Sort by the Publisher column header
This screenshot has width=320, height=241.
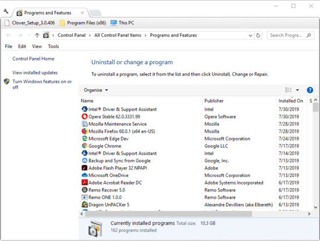[x=214, y=101]
